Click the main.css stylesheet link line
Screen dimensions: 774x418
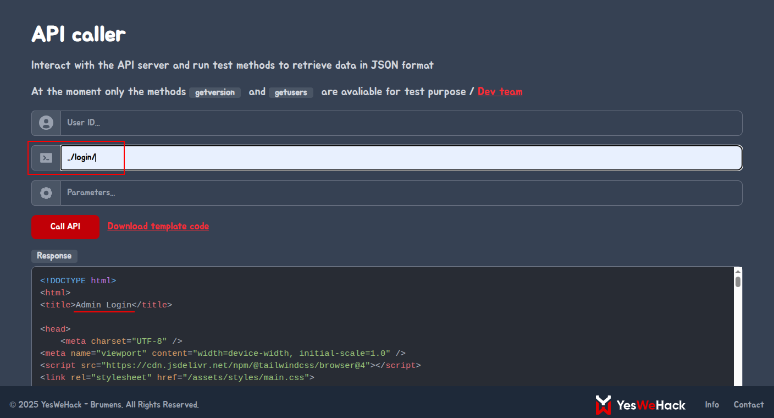[x=177, y=377]
